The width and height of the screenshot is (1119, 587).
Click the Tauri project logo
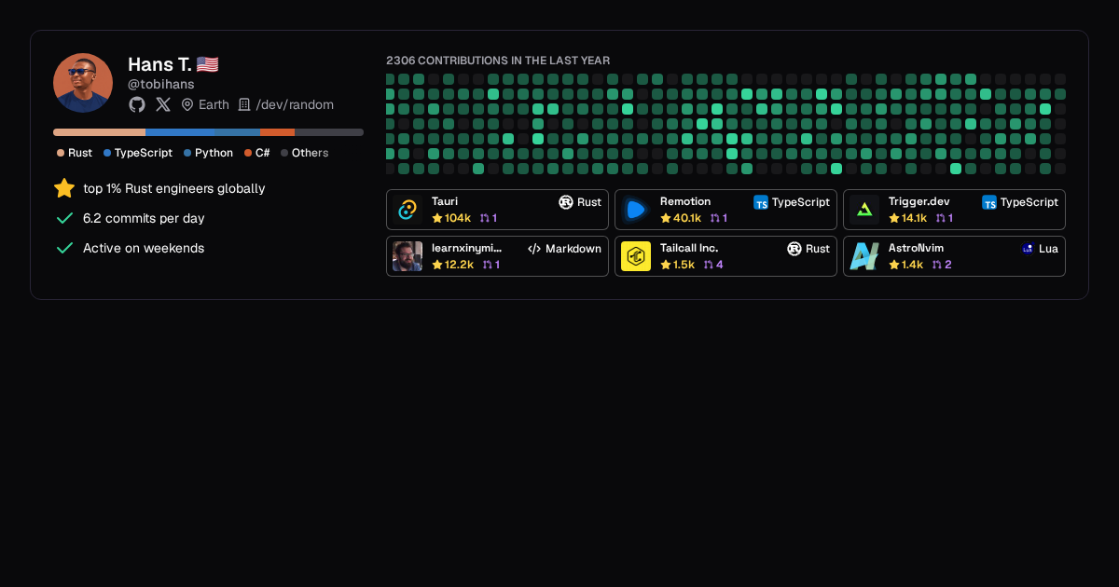(x=408, y=210)
